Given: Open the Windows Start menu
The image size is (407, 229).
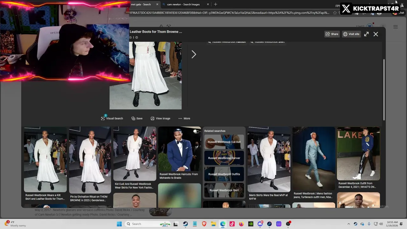Looking at the screenshot, I should click(x=119, y=224).
